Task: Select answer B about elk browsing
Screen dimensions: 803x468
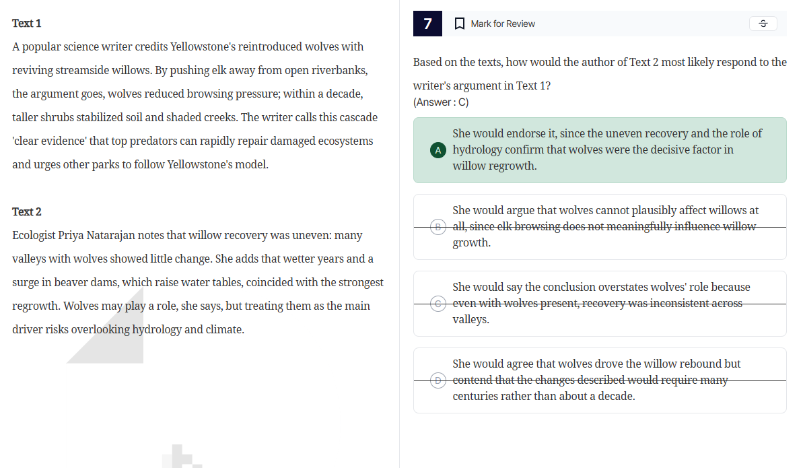Action: click(599, 226)
